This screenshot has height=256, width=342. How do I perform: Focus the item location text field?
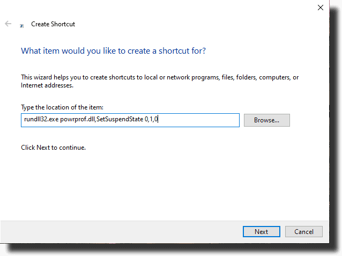coord(130,120)
